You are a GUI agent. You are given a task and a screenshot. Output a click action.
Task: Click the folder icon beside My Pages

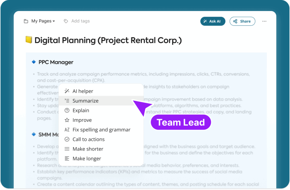26,21
